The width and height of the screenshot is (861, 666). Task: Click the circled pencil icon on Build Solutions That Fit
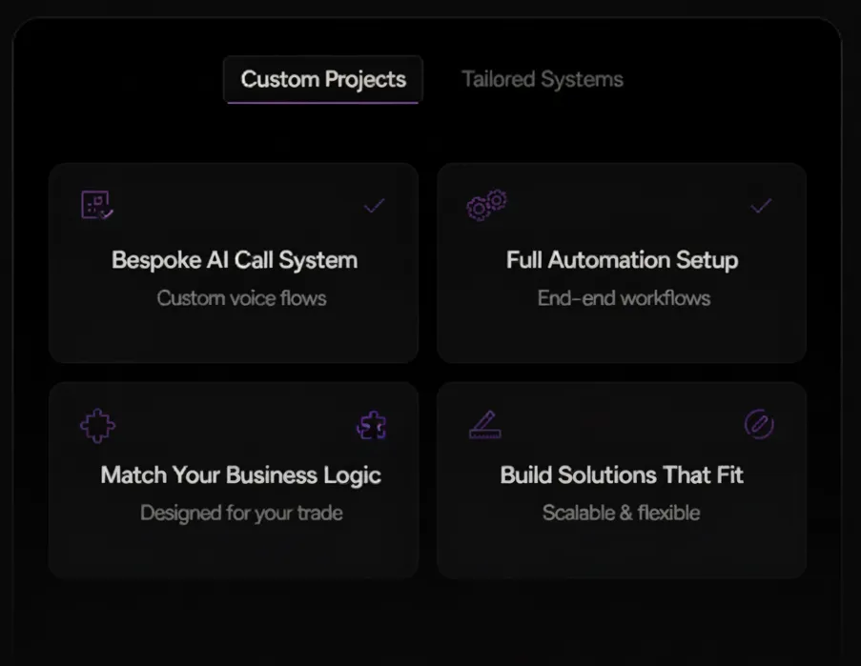[x=759, y=424]
